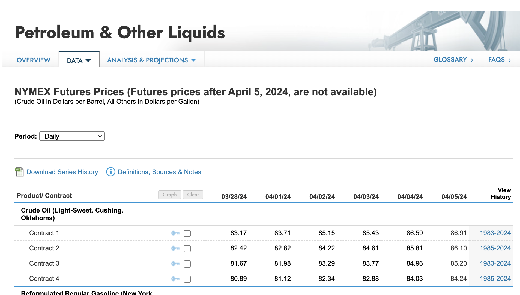Tick the Contract 1 graph checkbox
520x295 pixels.
click(187, 233)
